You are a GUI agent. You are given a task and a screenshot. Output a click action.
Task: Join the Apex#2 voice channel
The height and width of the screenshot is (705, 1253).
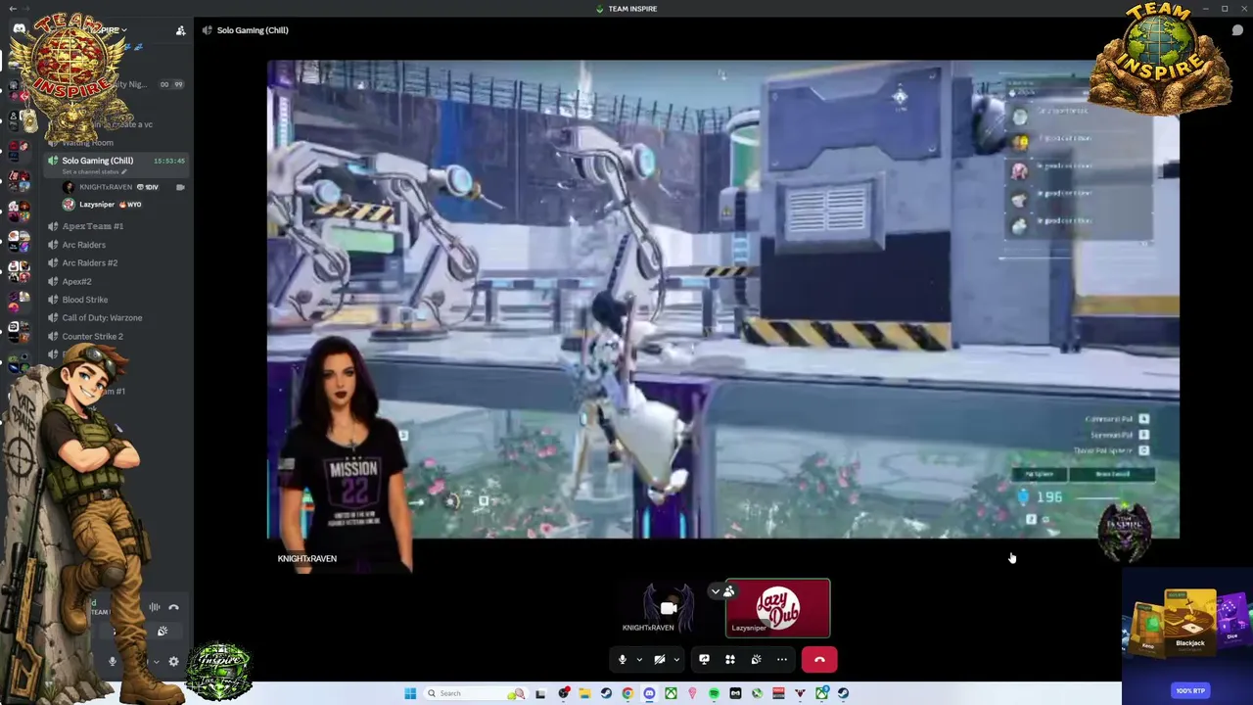pos(77,281)
